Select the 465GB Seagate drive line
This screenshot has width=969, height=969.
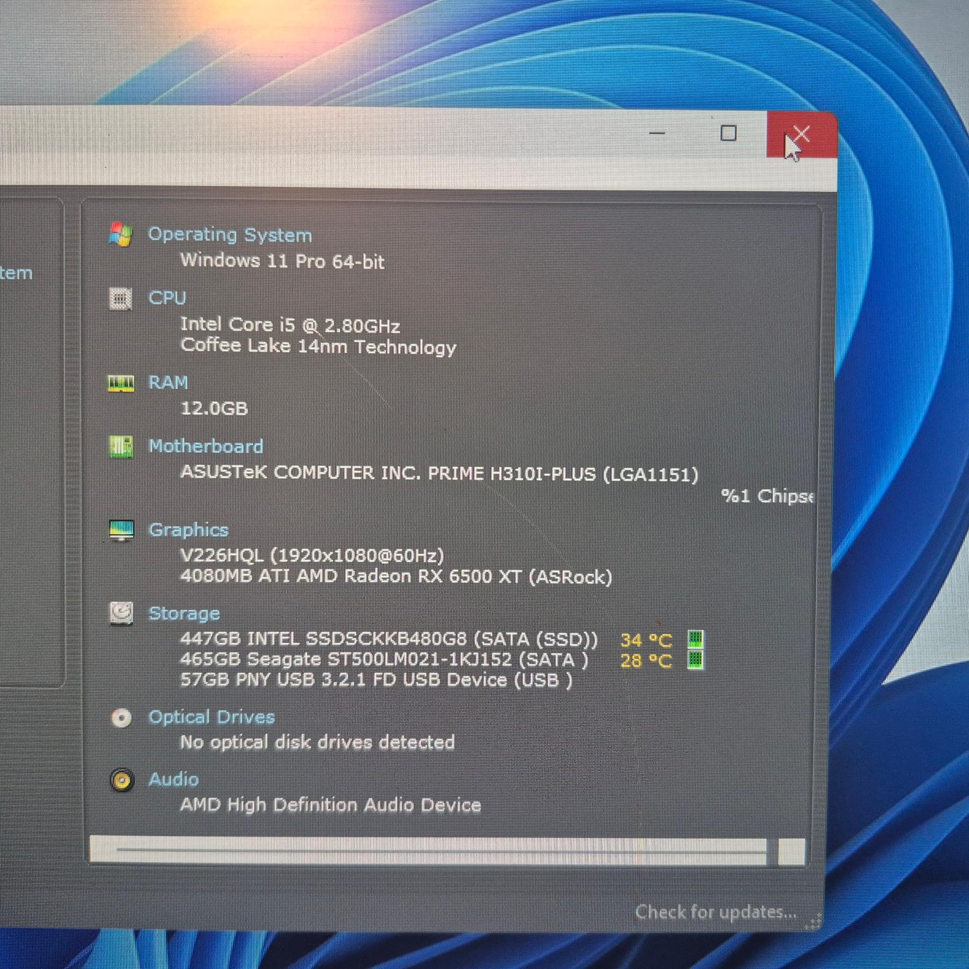(x=384, y=660)
